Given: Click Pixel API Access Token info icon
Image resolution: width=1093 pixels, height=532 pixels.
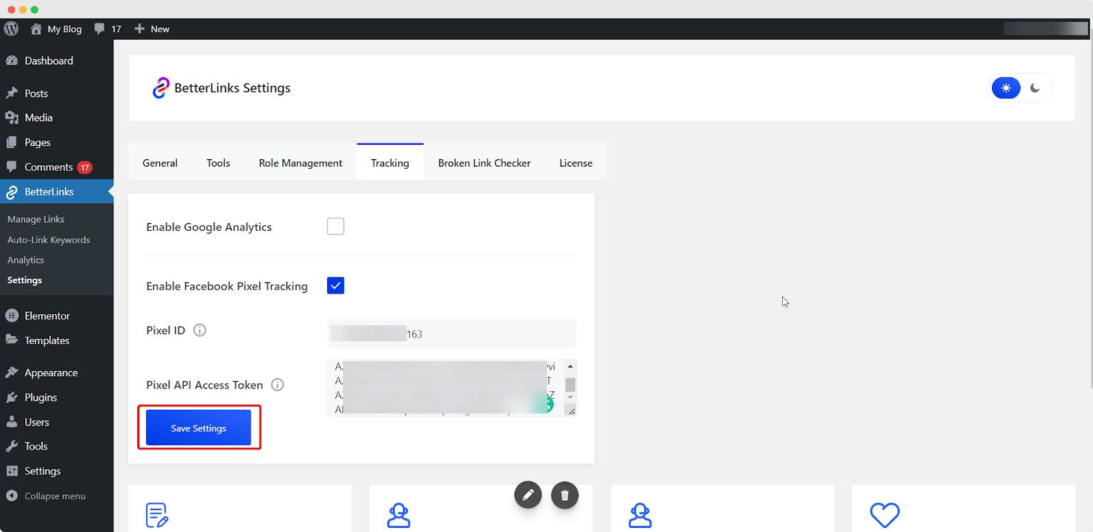Looking at the screenshot, I should 277,385.
